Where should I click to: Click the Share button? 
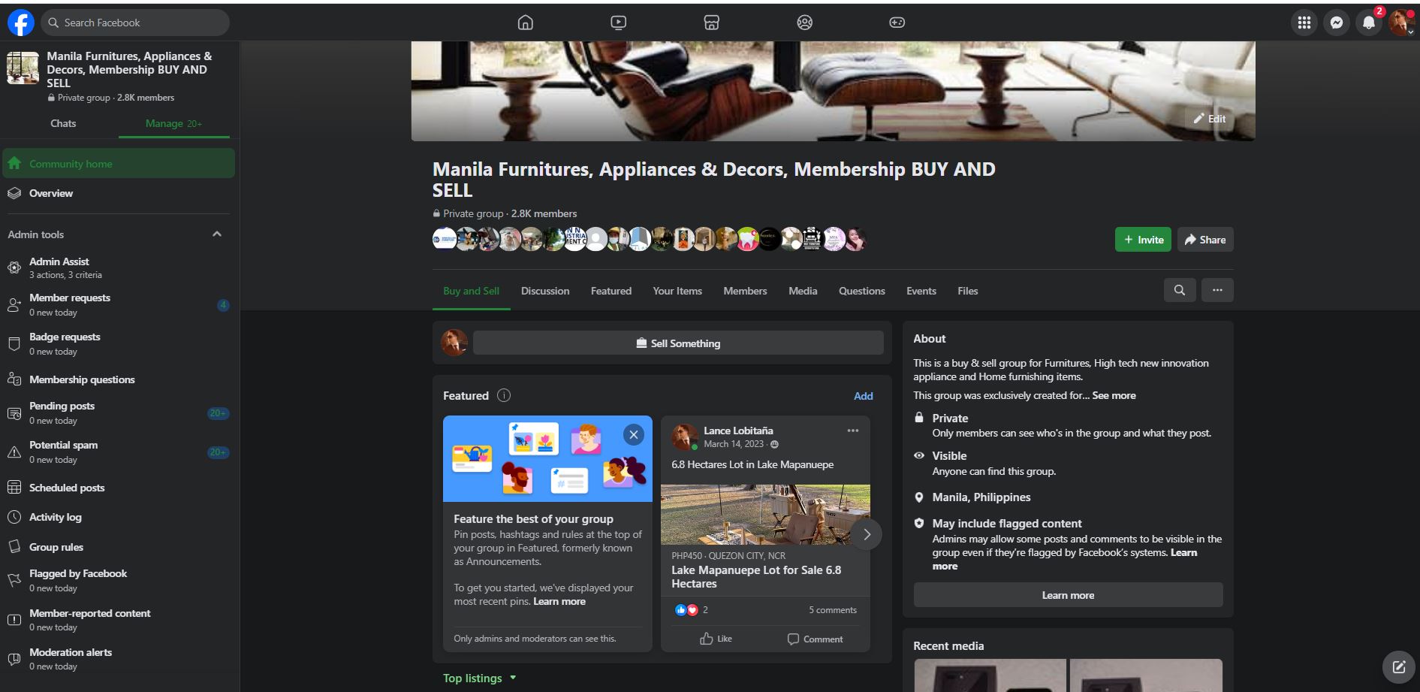click(x=1205, y=240)
